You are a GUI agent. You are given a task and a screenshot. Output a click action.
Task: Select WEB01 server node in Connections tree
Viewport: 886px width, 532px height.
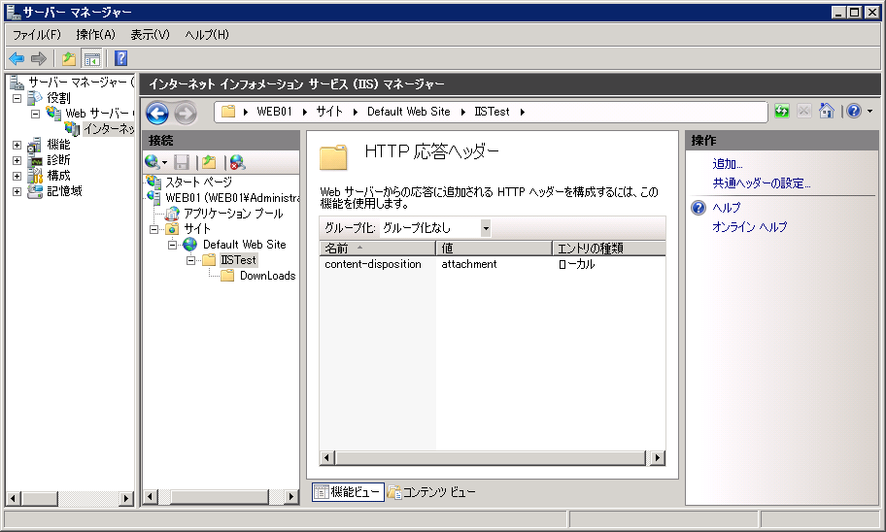point(232,198)
